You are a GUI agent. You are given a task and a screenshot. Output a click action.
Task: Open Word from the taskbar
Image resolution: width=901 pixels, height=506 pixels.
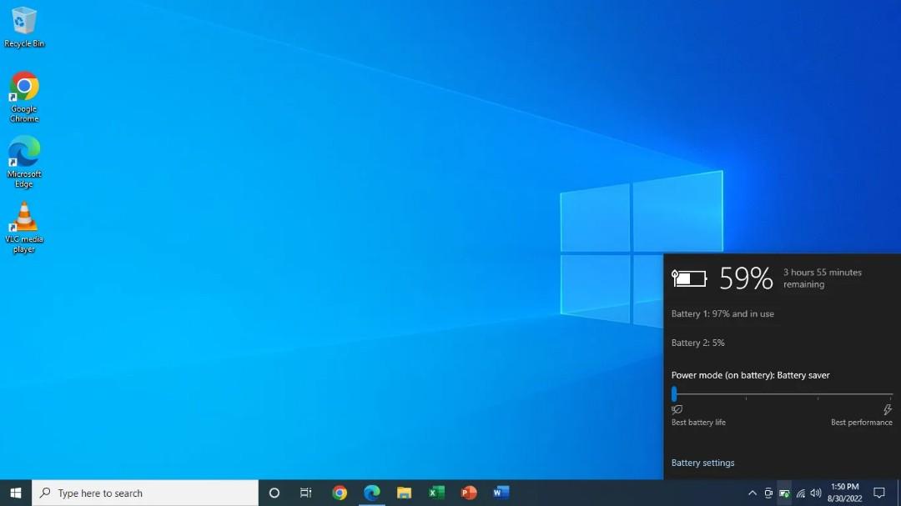pyautogui.click(x=501, y=493)
